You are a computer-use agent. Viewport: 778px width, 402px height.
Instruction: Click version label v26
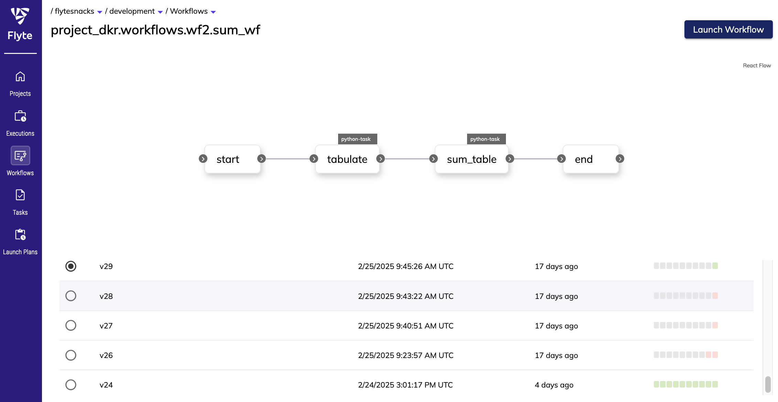pos(106,355)
